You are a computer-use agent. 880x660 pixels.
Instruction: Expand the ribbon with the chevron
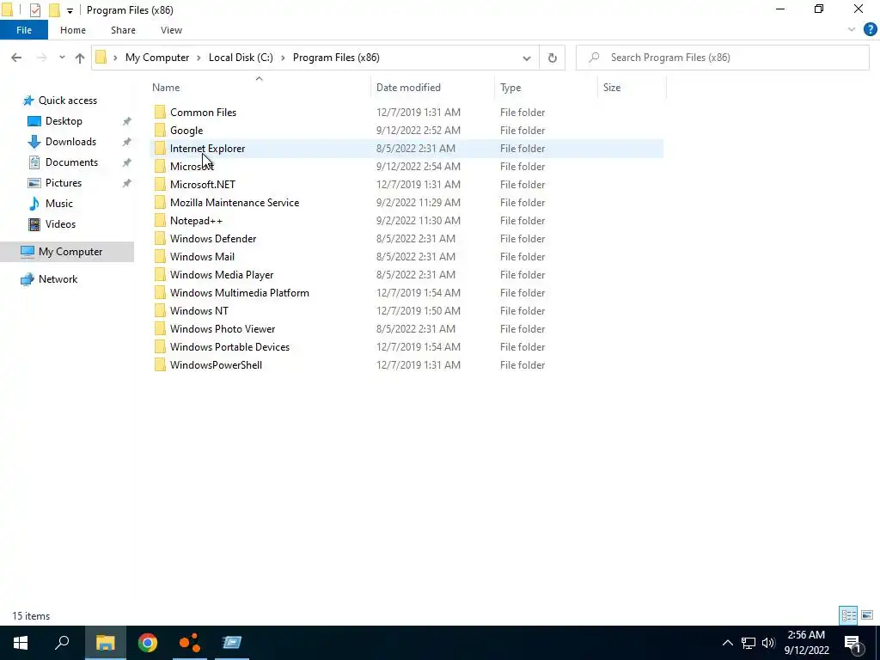pyautogui.click(x=852, y=30)
